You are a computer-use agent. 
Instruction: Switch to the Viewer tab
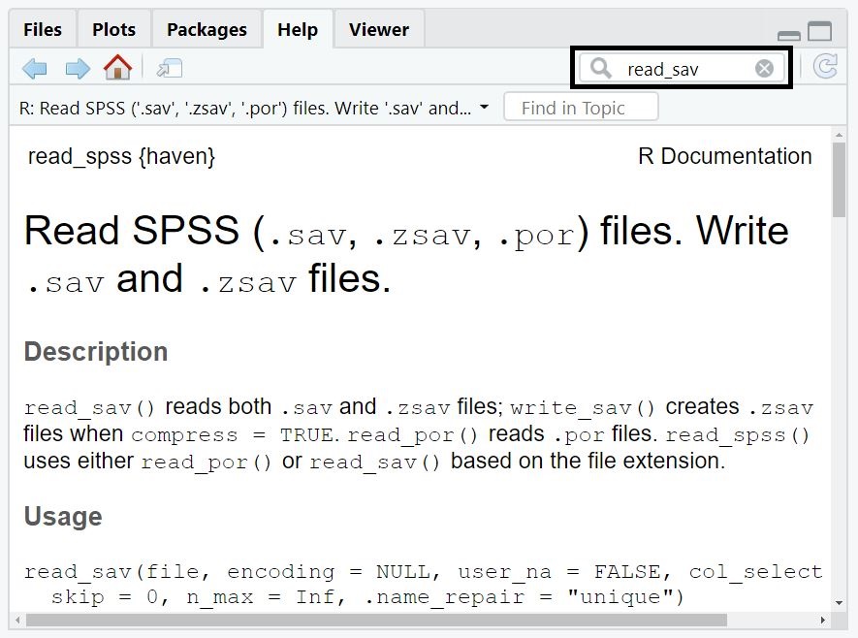378,30
